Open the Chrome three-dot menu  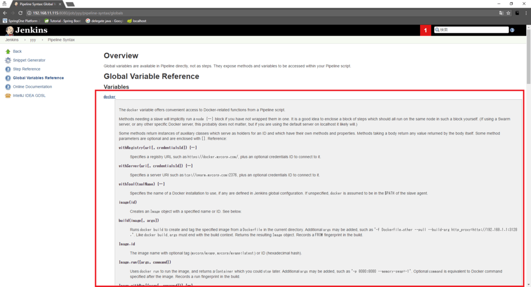click(x=525, y=13)
